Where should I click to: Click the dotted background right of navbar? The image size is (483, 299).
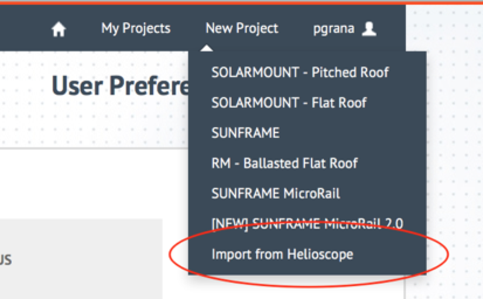[445, 29]
